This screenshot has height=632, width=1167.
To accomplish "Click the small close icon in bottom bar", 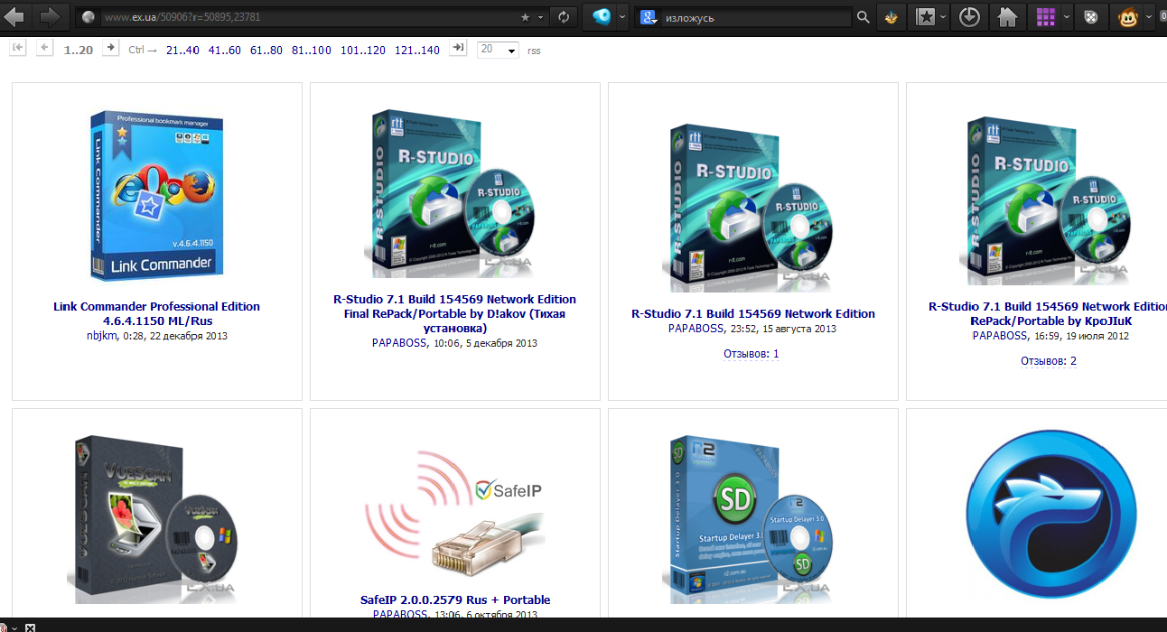I will coord(30,627).
